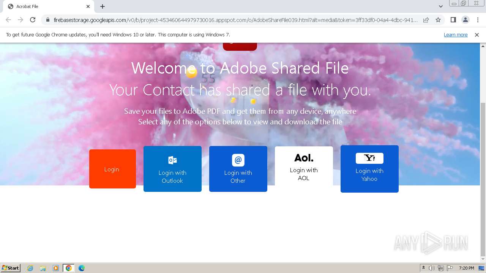
Task: Open File Explorer from taskbar
Action: coord(43,268)
